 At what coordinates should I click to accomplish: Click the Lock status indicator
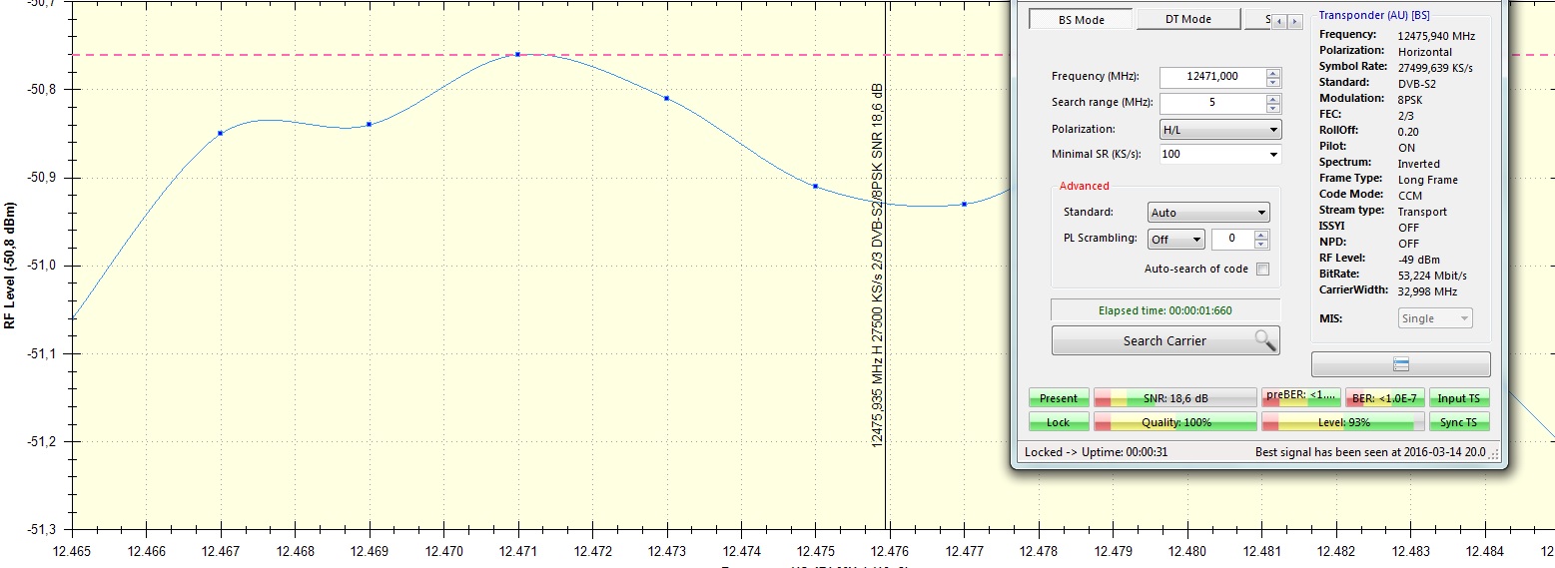[x=1058, y=422]
